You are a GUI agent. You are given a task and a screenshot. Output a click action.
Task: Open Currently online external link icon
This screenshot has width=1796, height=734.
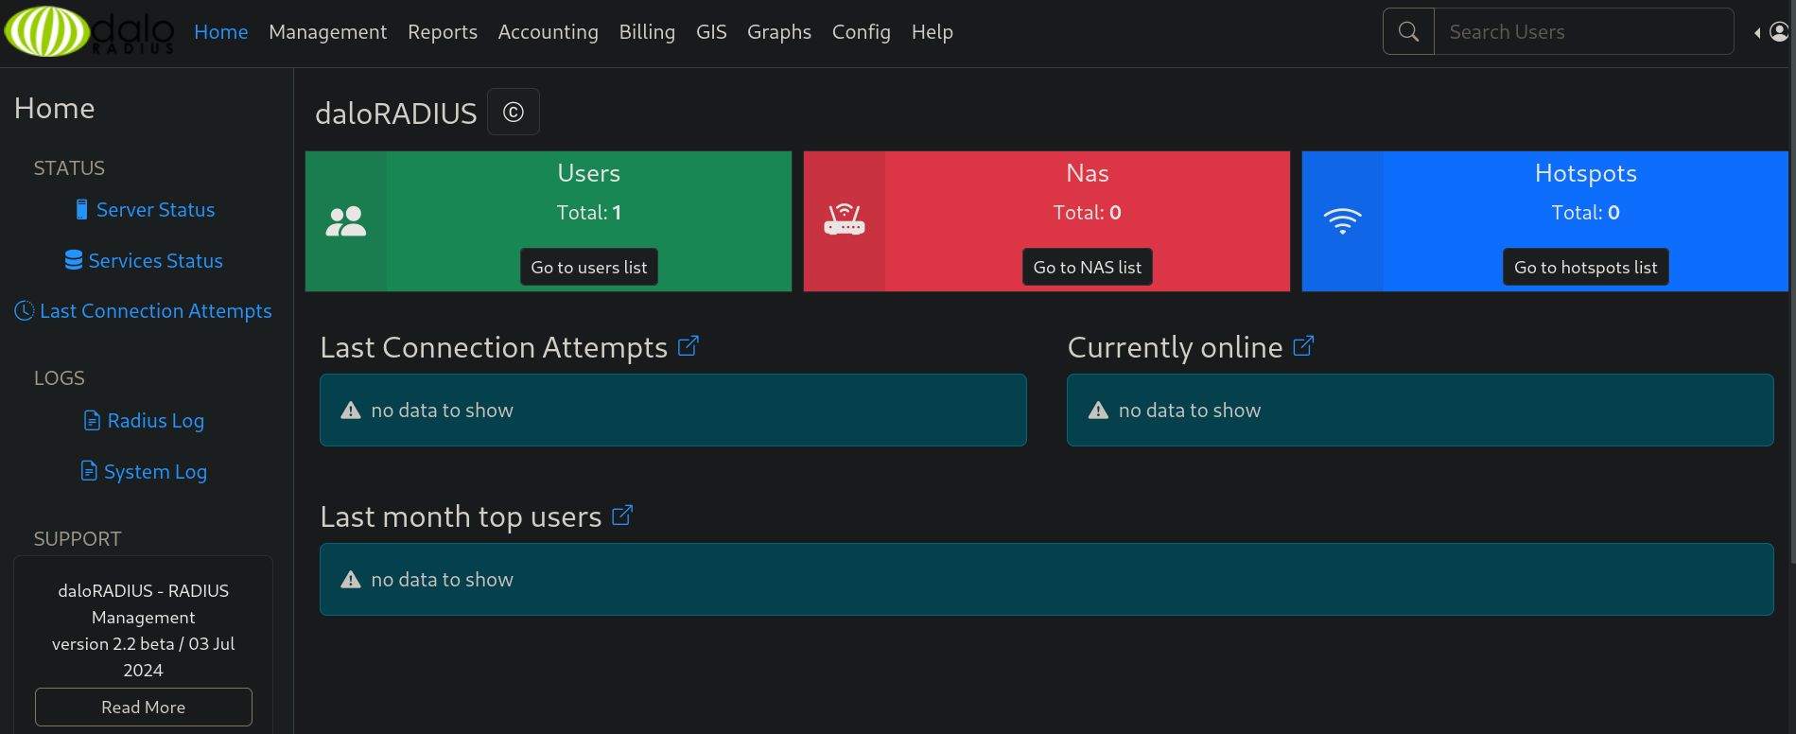(x=1303, y=346)
